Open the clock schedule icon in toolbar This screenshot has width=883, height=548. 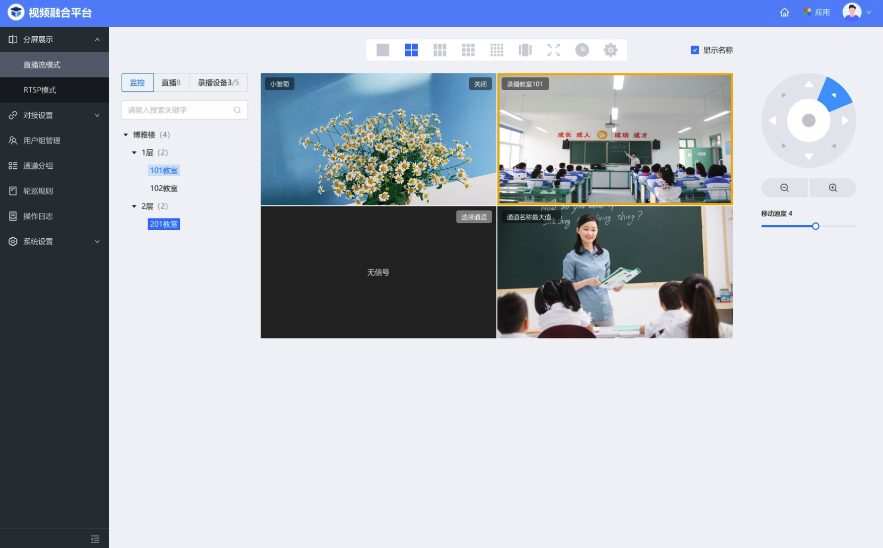point(582,50)
